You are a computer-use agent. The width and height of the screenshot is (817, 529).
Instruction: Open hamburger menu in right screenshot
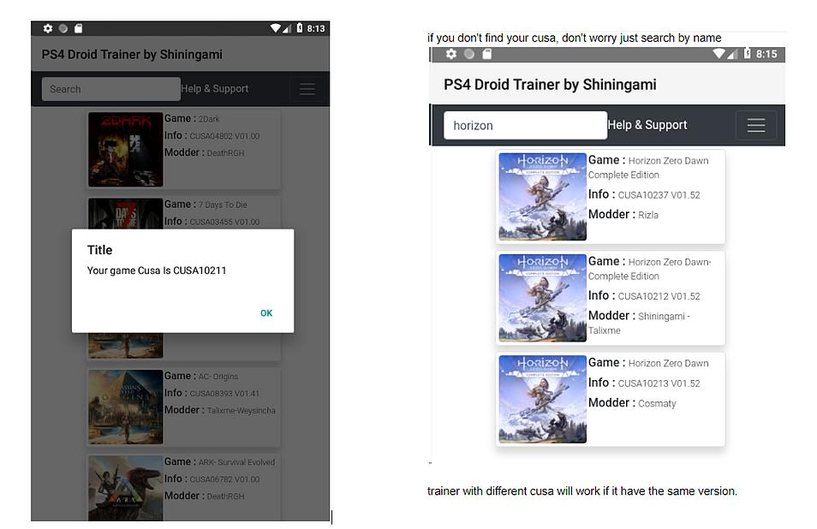tap(755, 125)
